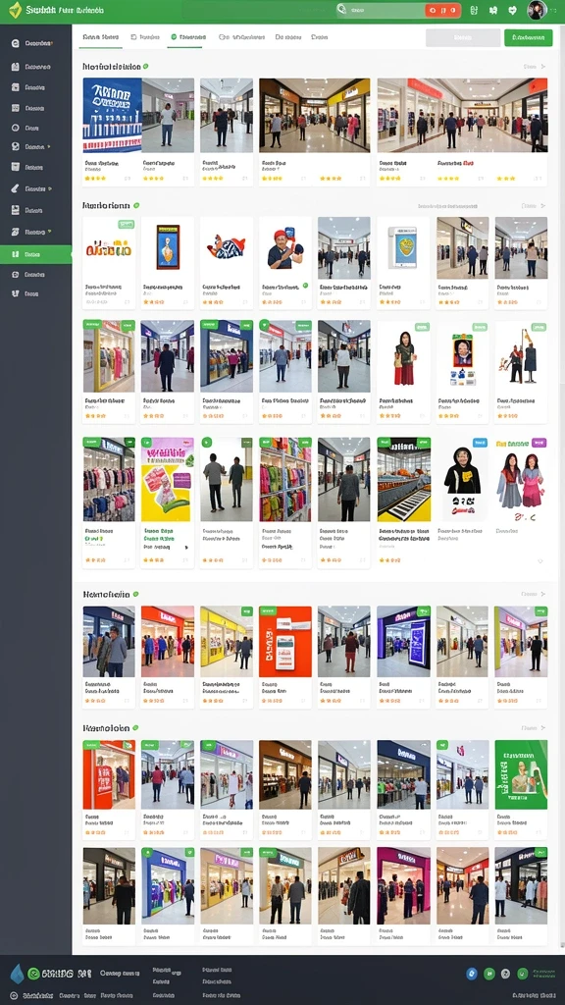This screenshot has width=565, height=1005.
Task: Click the yellow diamond logo icon
Action: click(x=15, y=10)
